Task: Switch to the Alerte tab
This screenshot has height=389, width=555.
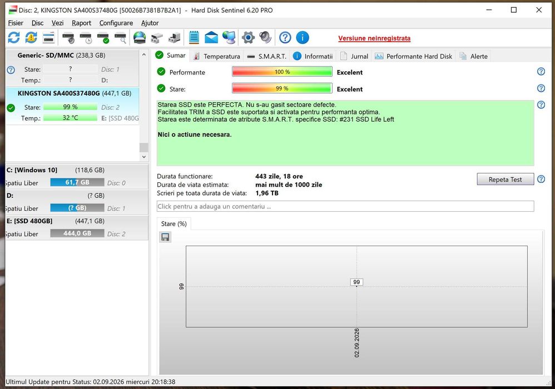Action: 473,56
